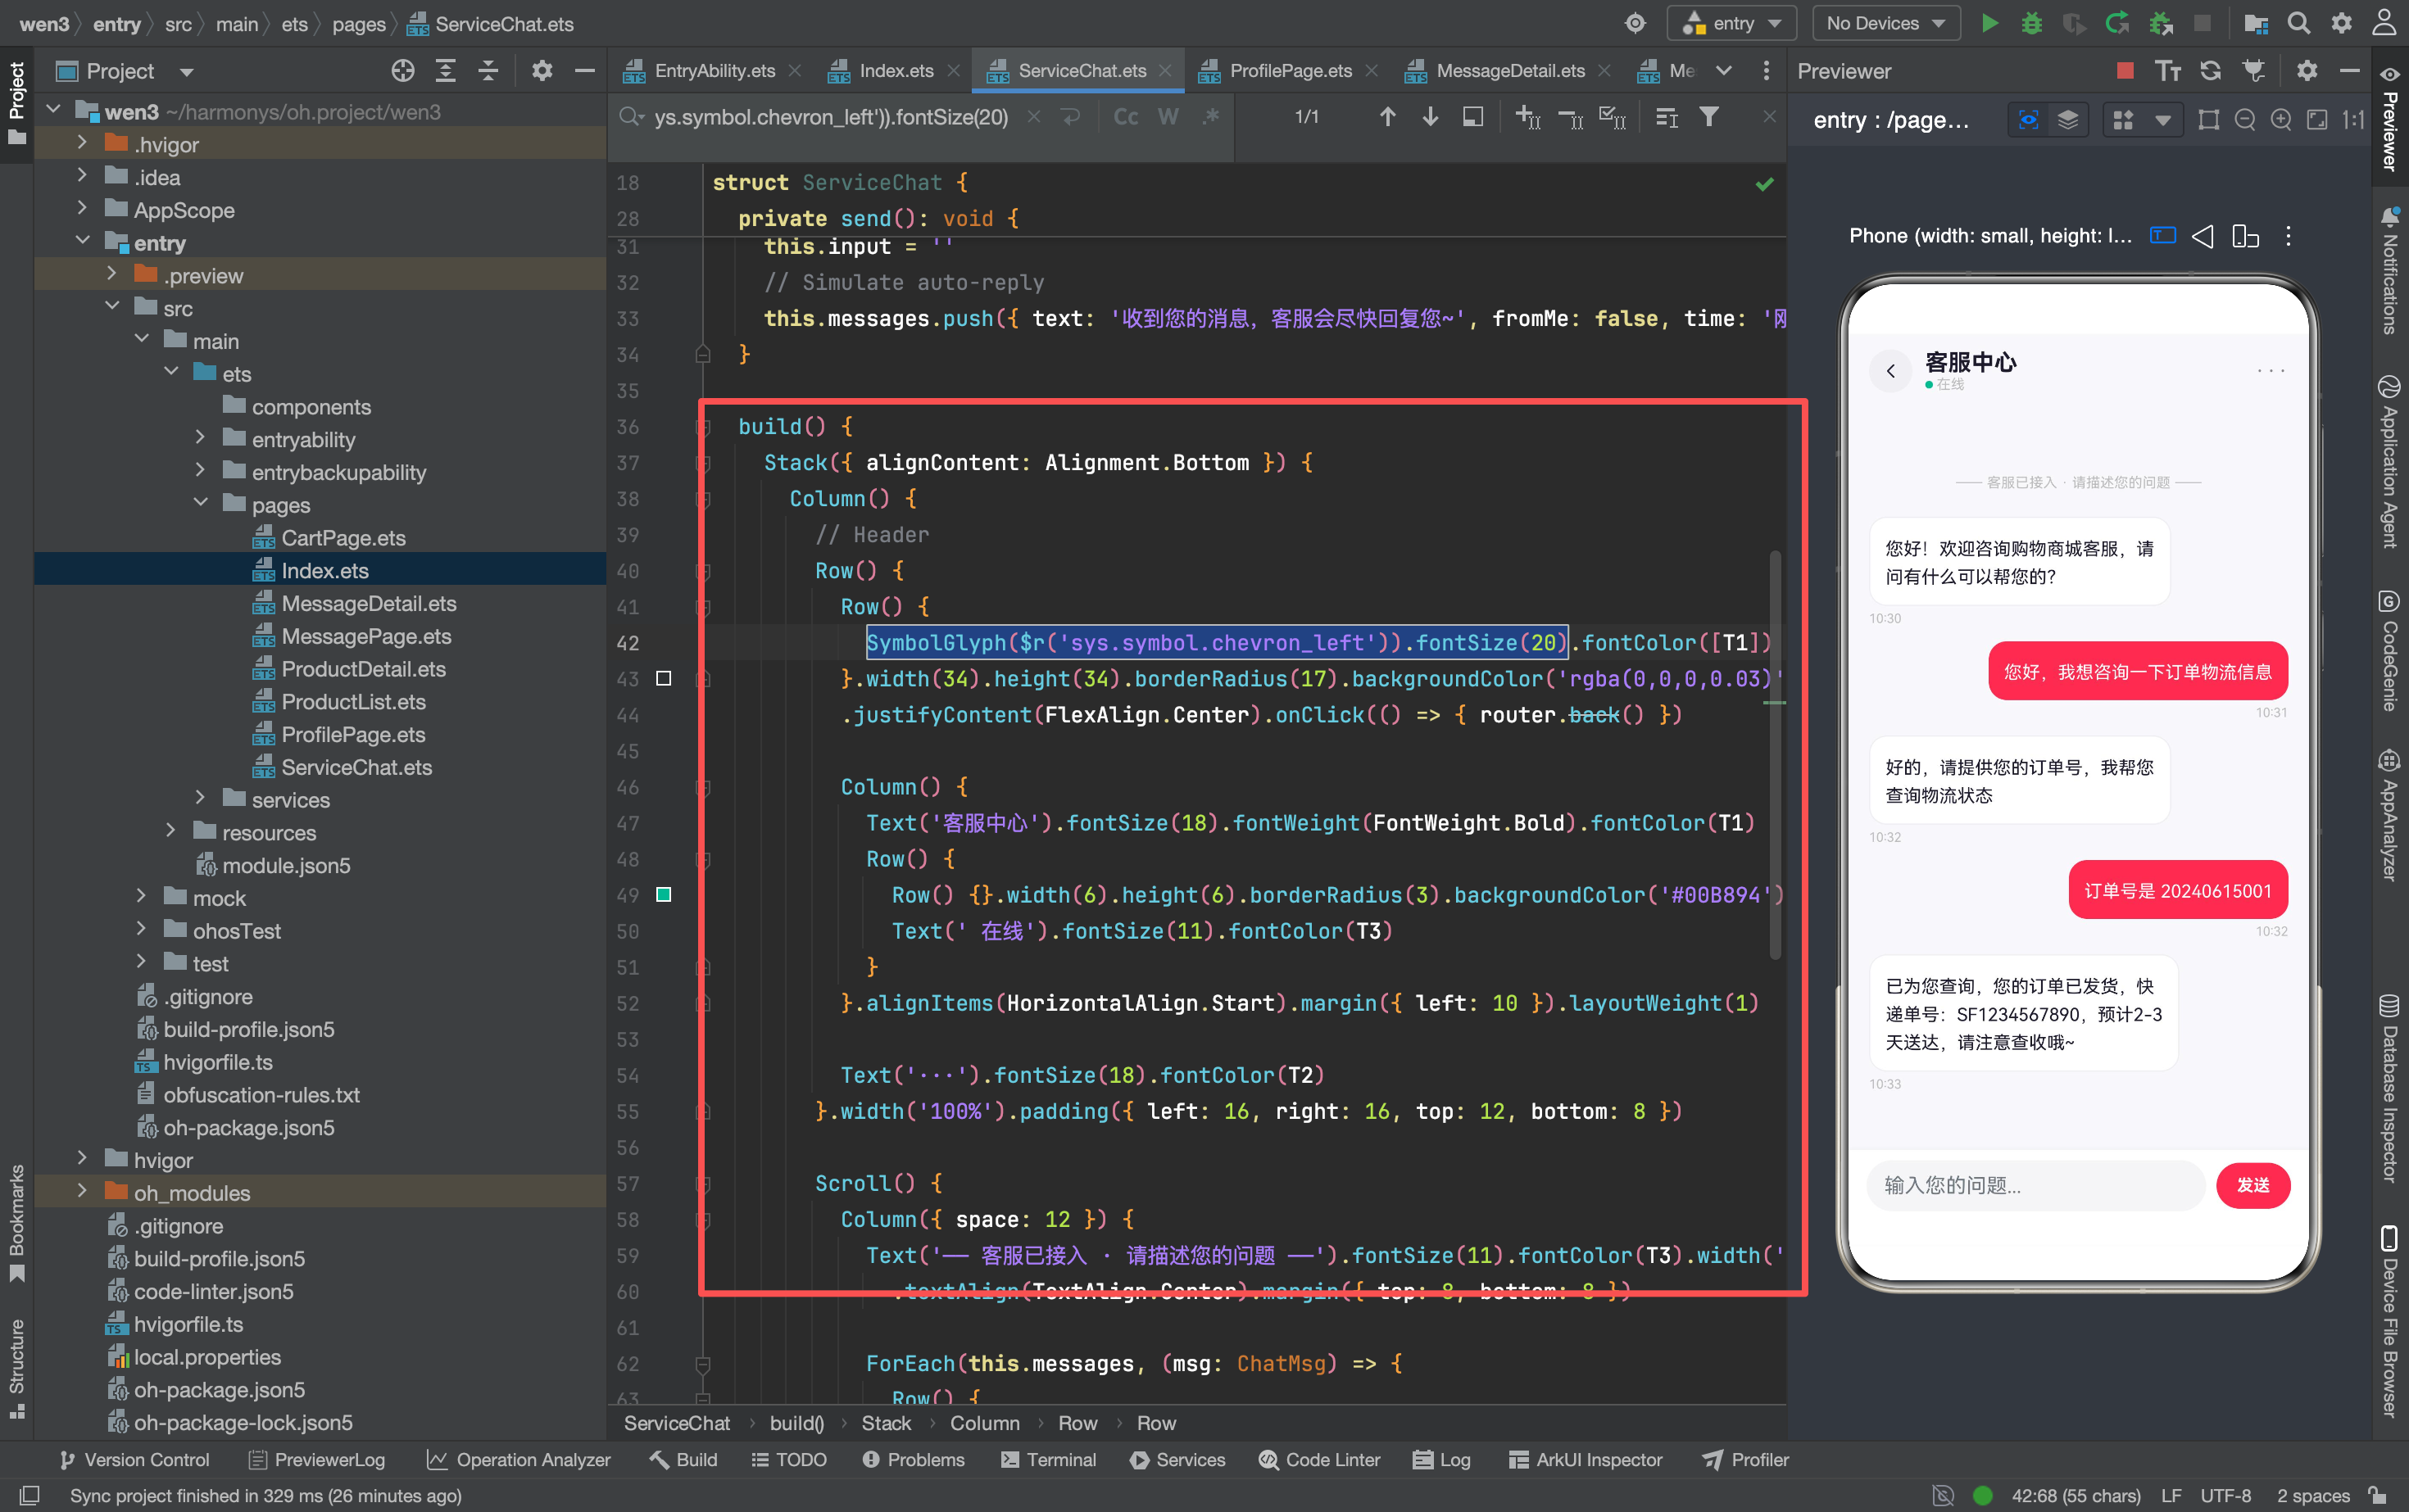Image resolution: width=2409 pixels, height=1512 pixels.
Task: Open the Version Control panel
Action: pyautogui.click(x=134, y=1459)
